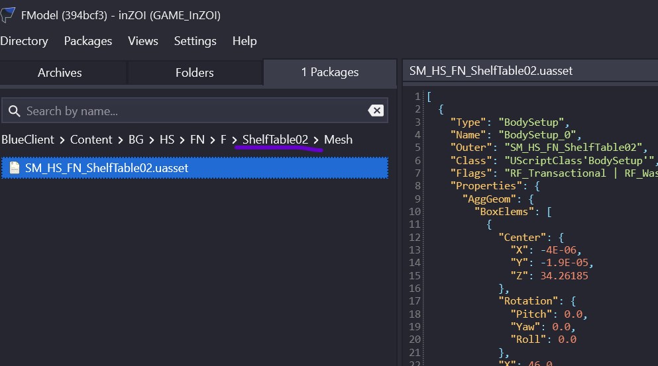Open the Settings menu
The image size is (658, 366).
pyautogui.click(x=195, y=41)
